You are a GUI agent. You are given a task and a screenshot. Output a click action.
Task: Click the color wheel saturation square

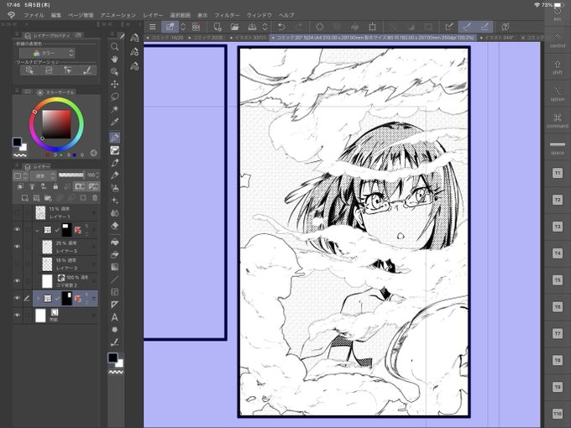tap(56, 124)
